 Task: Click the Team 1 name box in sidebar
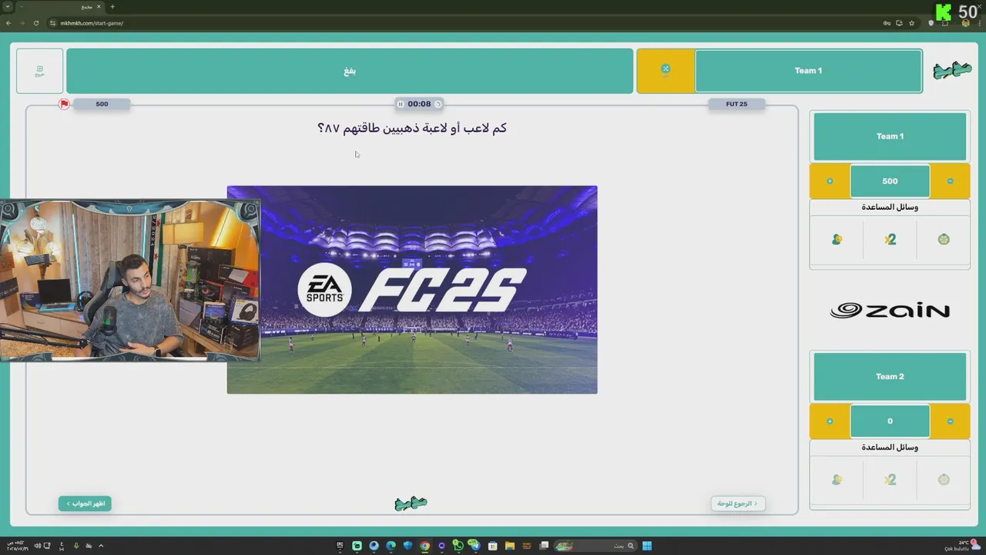pyautogui.click(x=890, y=136)
